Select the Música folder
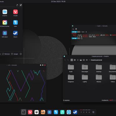The width and height of the screenshot is (116, 116). point(99,79)
